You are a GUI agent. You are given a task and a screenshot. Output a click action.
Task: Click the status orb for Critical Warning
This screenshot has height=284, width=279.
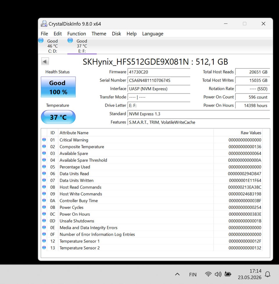tap(44, 140)
